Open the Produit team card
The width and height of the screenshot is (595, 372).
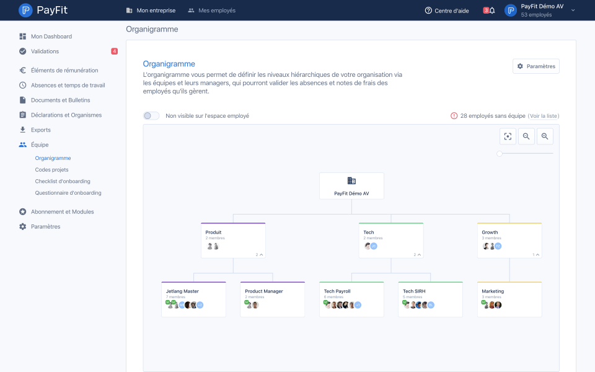pyautogui.click(x=233, y=241)
